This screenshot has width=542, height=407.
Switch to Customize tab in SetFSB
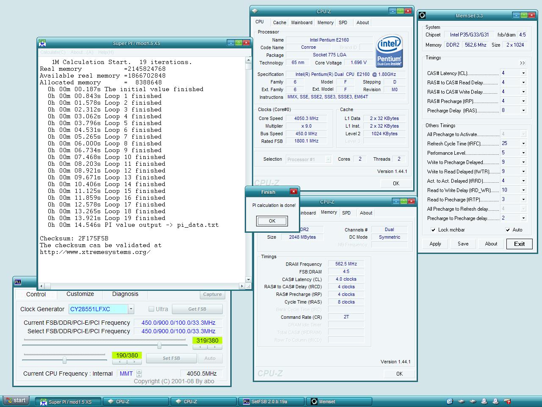(x=80, y=294)
